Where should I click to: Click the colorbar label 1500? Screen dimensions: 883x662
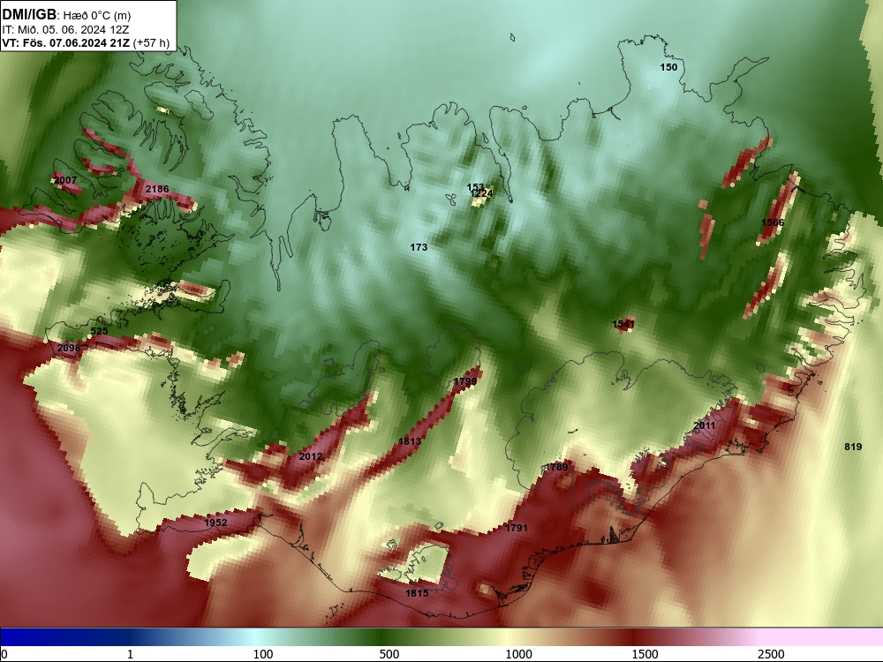click(645, 654)
